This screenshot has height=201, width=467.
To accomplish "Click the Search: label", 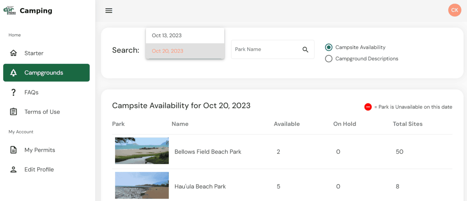I will tap(126, 50).
